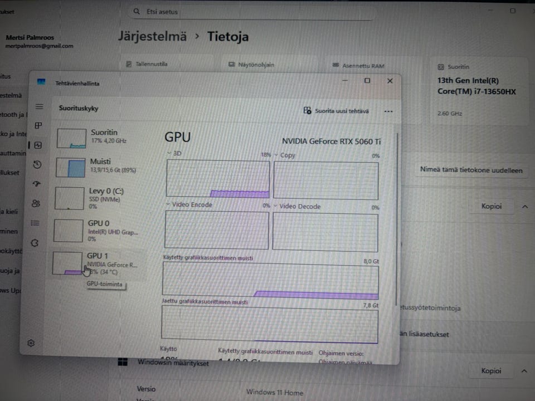
Task: Click the shared GPU memory usage graph
Action: coord(270,324)
